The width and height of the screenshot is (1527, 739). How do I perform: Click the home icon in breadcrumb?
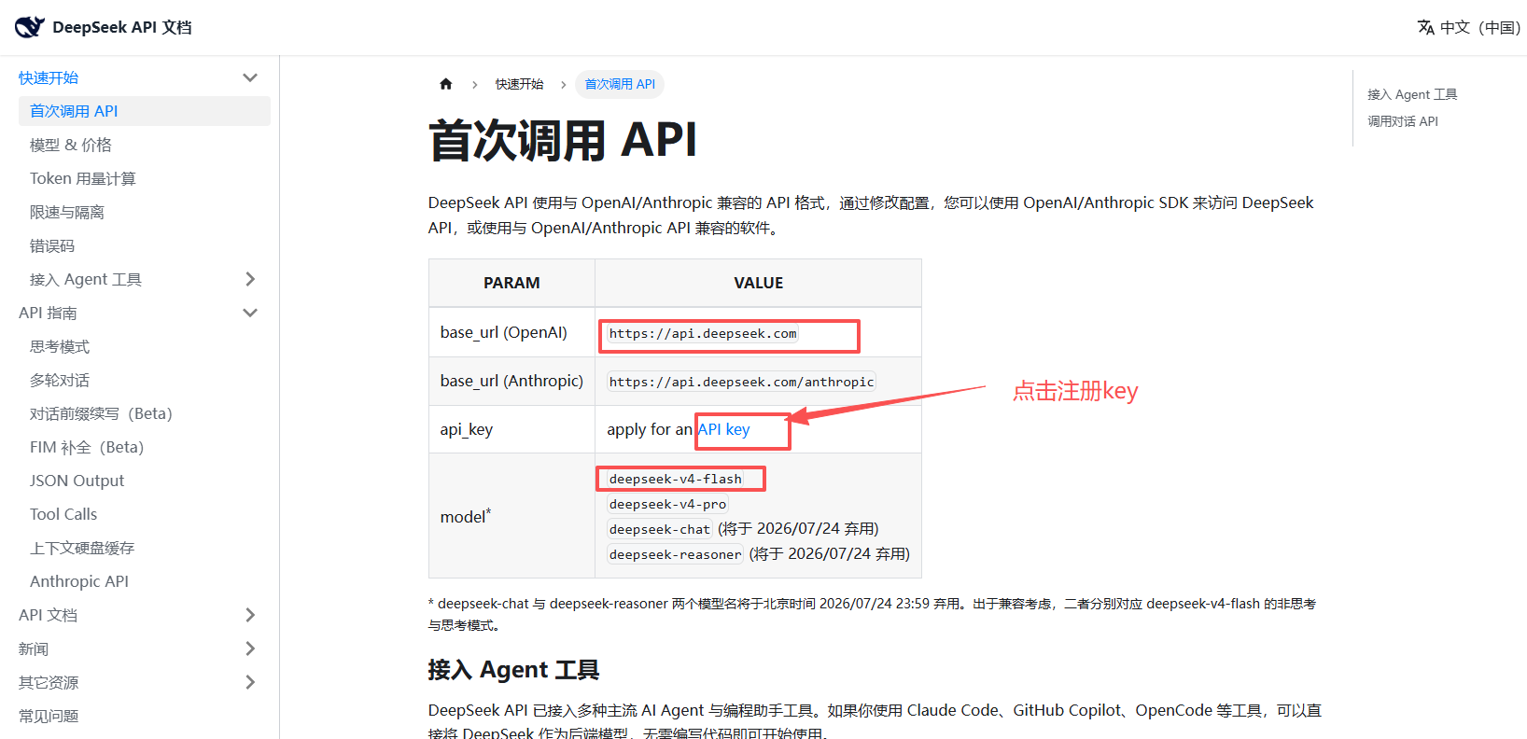coord(446,84)
